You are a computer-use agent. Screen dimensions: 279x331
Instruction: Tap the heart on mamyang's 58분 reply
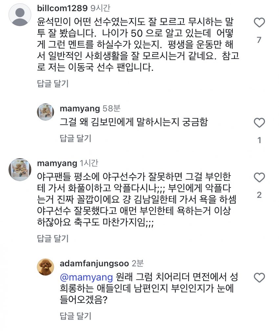(x=259, y=123)
